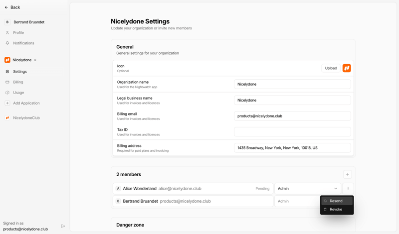Click the plus icon beside Add Application
Screen dimensions: 399x234
(x=7, y=103)
